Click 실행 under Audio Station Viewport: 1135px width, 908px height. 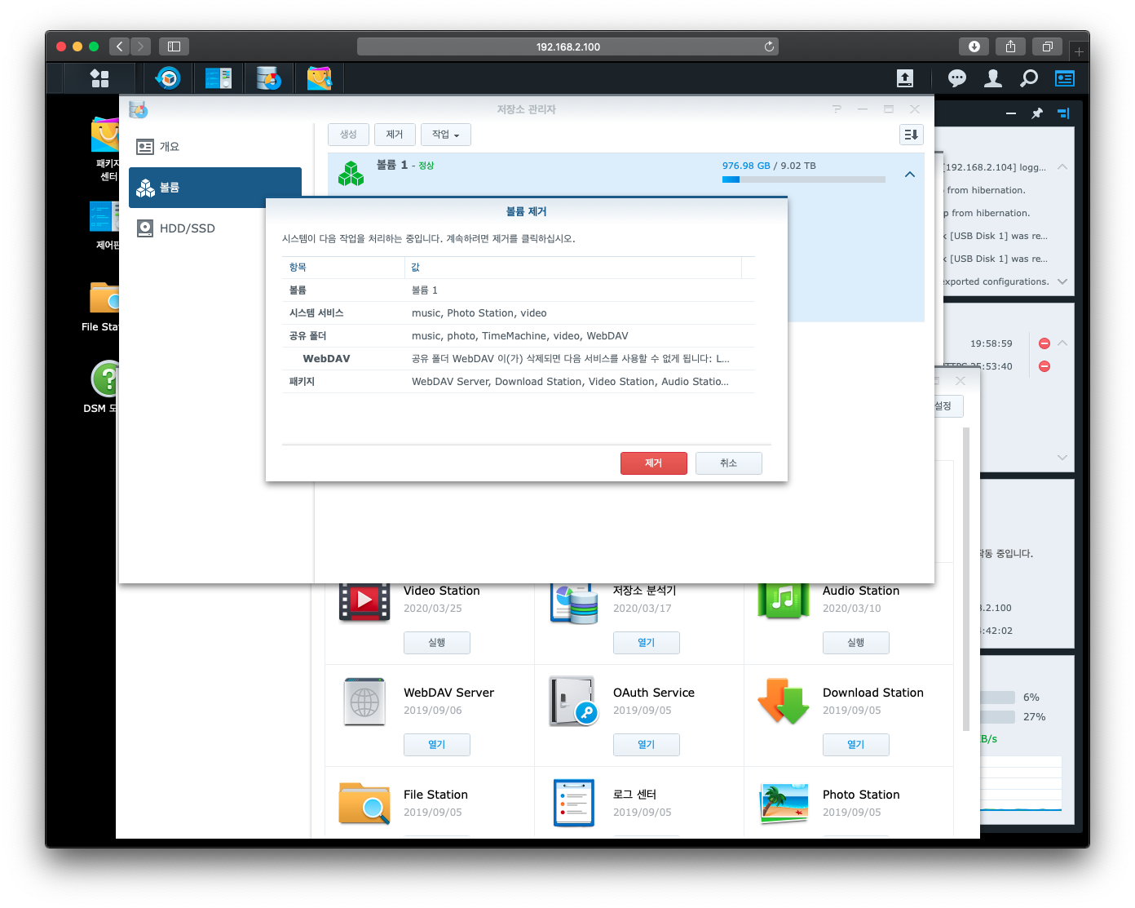(856, 643)
